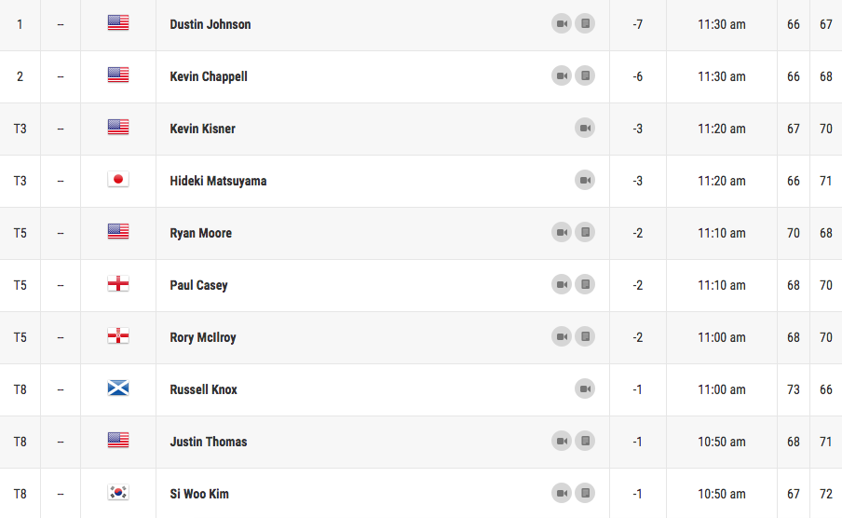Open Hideki Matsuyama's video icon
Screen dimensions: 842x518
pyautogui.click(x=585, y=180)
